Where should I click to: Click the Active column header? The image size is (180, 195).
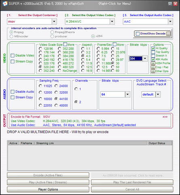click(13, 143)
